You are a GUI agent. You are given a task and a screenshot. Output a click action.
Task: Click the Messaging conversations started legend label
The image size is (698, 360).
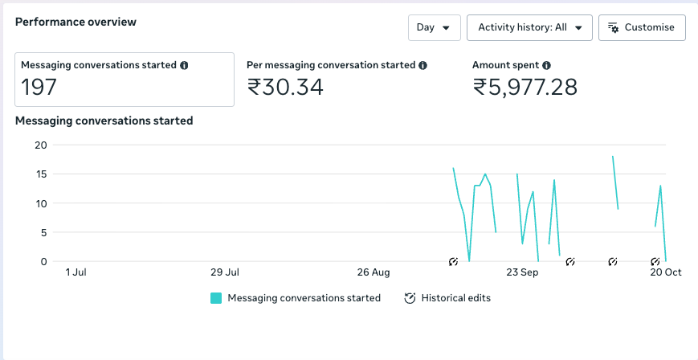(x=304, y=298)
